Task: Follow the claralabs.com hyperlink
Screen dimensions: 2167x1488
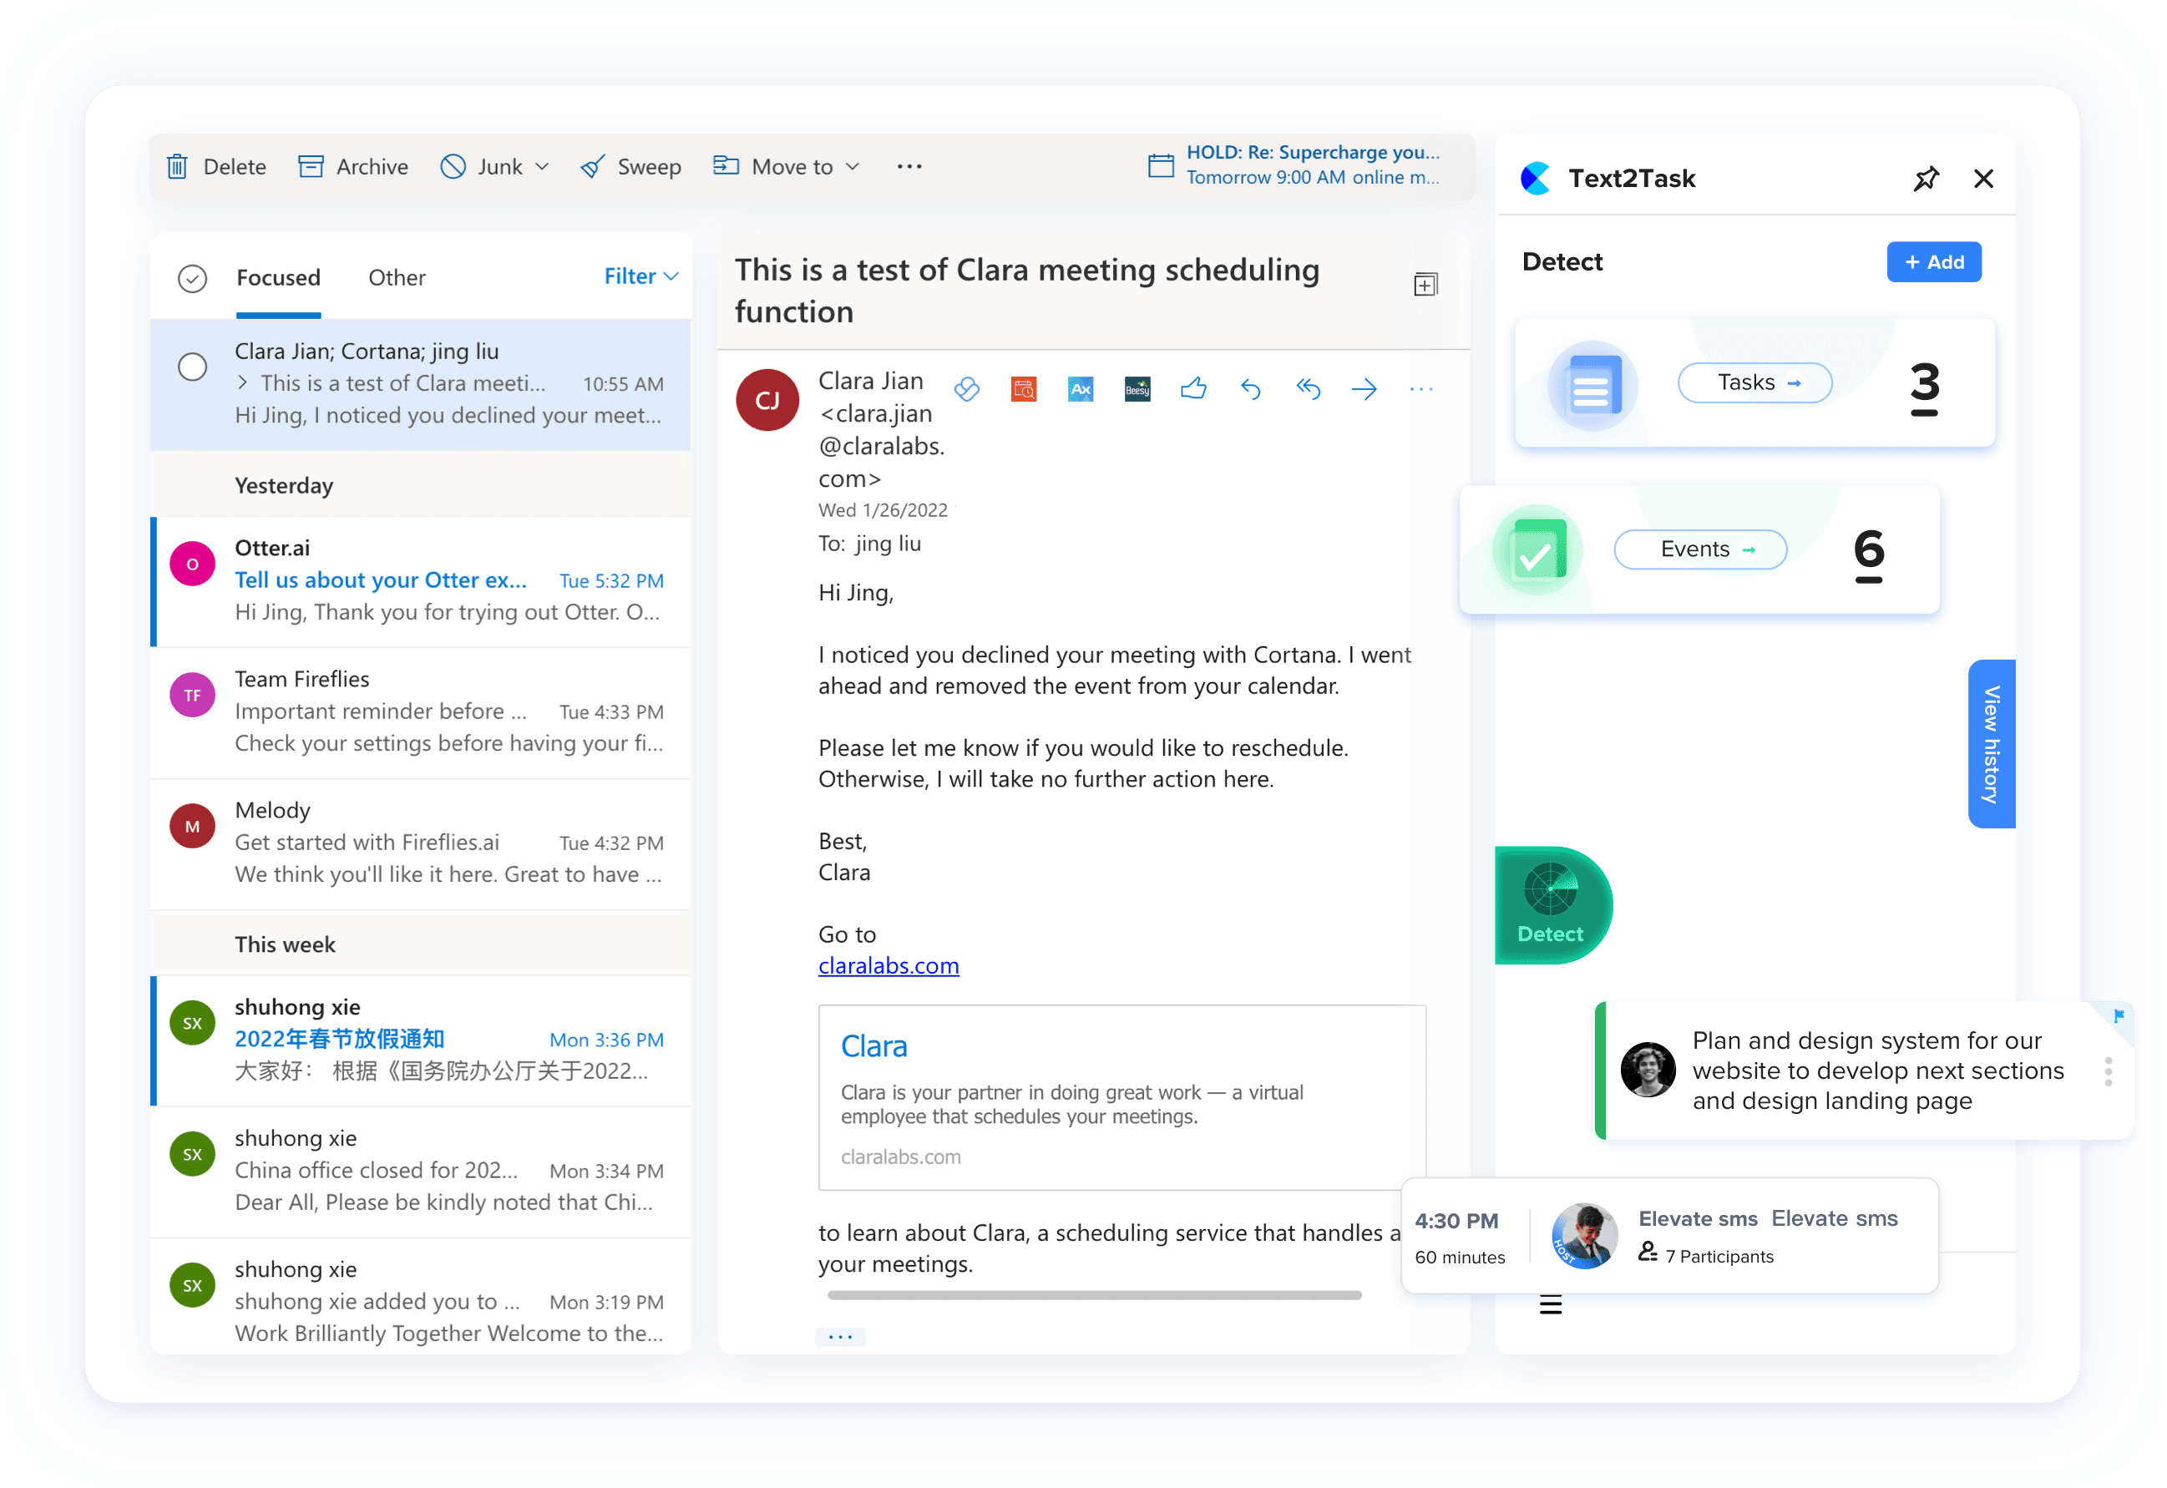Action: (889, 965)
